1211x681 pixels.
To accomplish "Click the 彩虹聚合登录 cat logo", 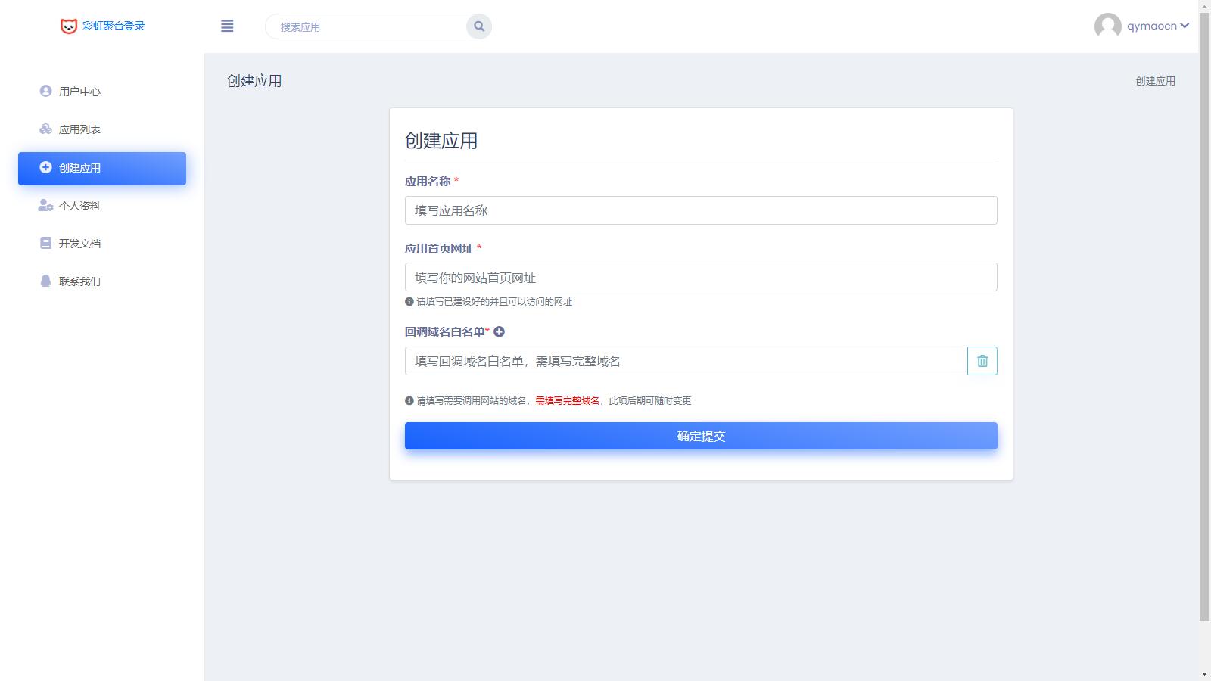I will pyautogui.click(x=69, y=26).
